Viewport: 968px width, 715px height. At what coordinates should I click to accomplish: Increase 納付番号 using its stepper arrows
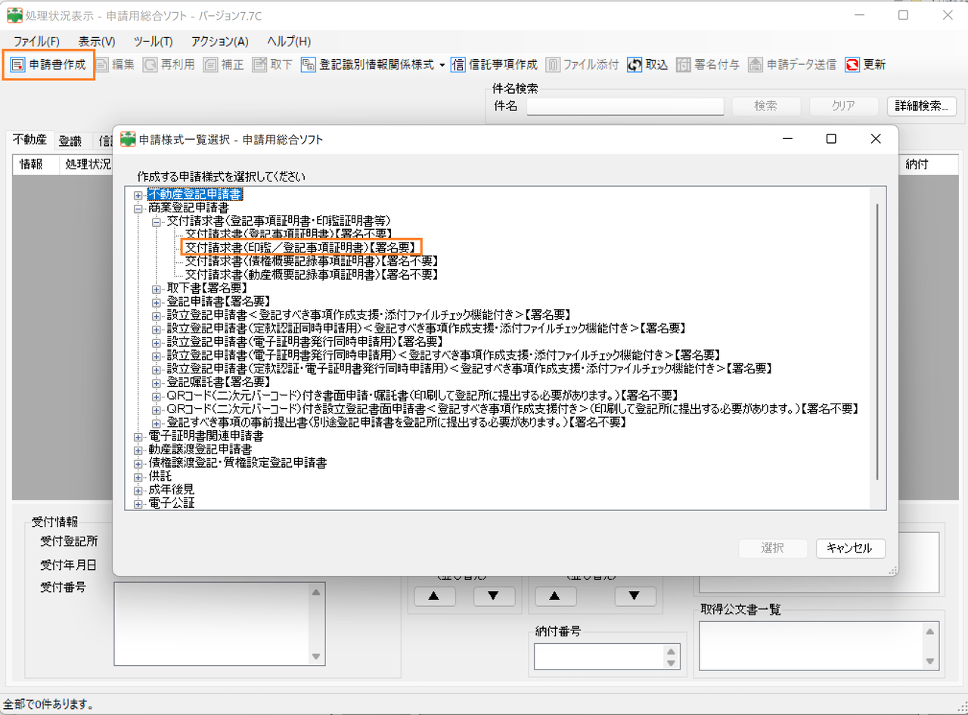(x=672, y=652)
